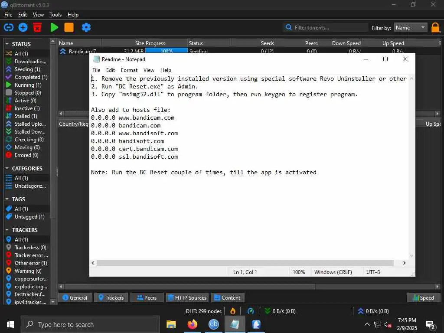The image size is (444, 333).
Task: Click the Add torrent file plus icon
Action: point(23,27)
